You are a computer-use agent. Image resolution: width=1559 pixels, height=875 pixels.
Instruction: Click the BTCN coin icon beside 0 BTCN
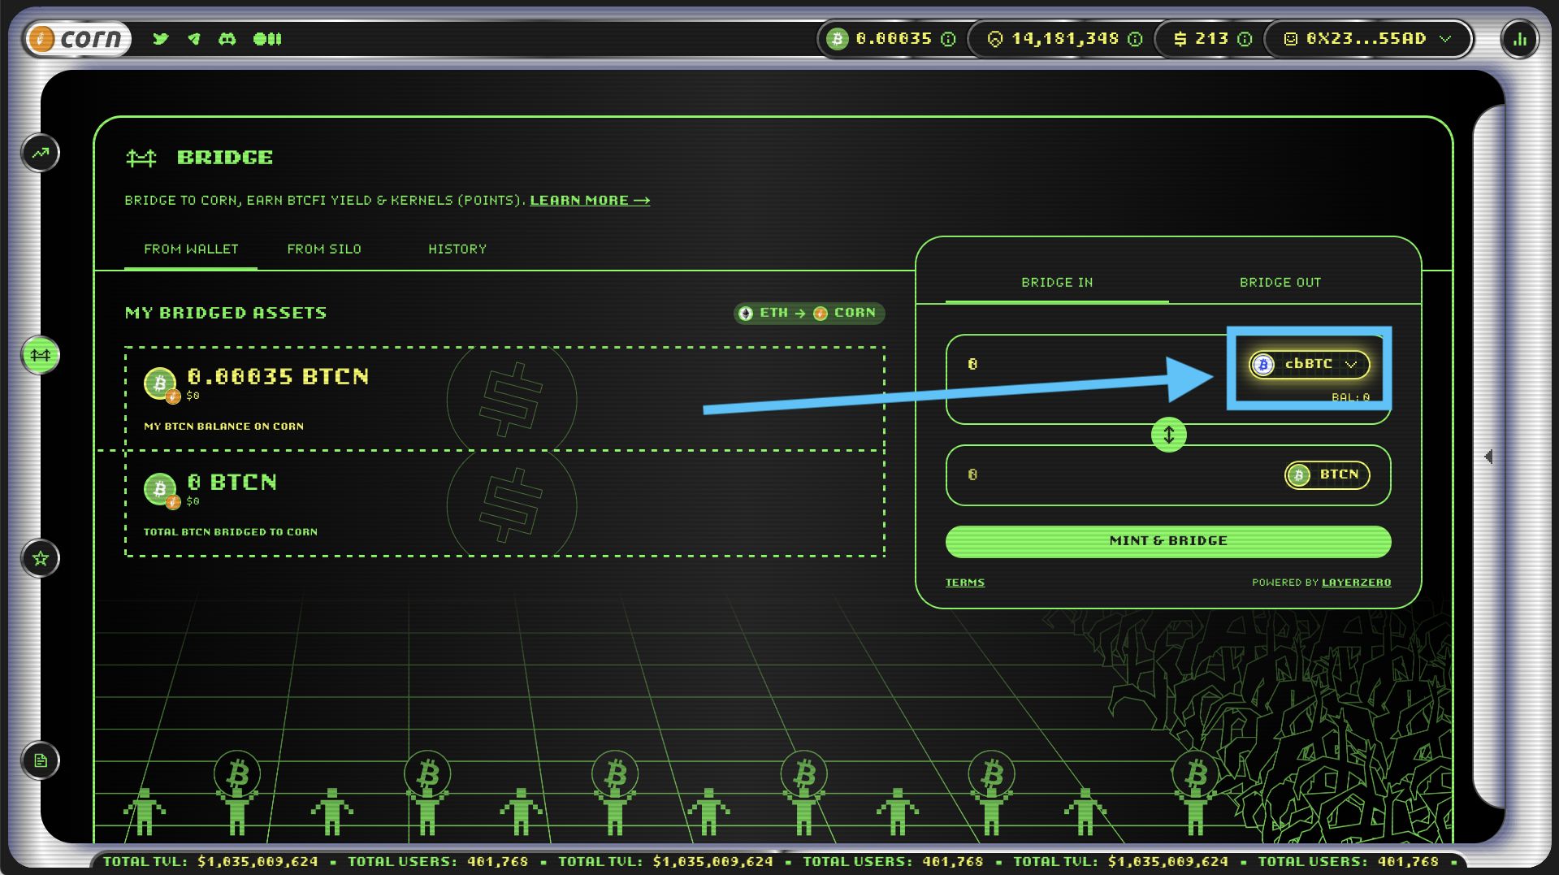pyautogui.click(x=161, y=489)
